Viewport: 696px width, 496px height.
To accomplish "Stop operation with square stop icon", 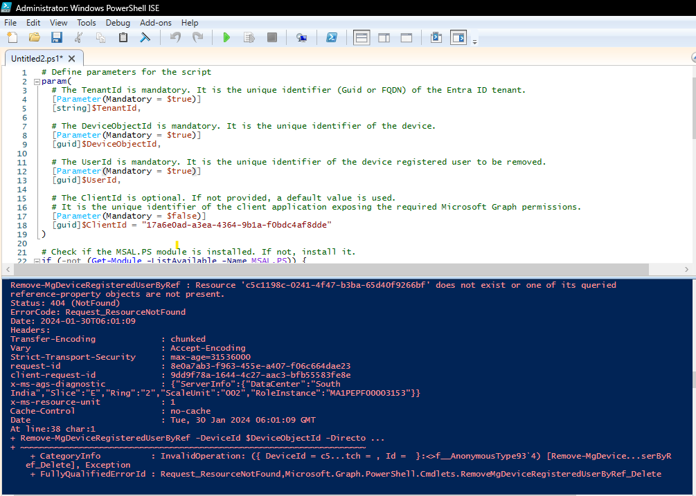I will pos(271,37).
